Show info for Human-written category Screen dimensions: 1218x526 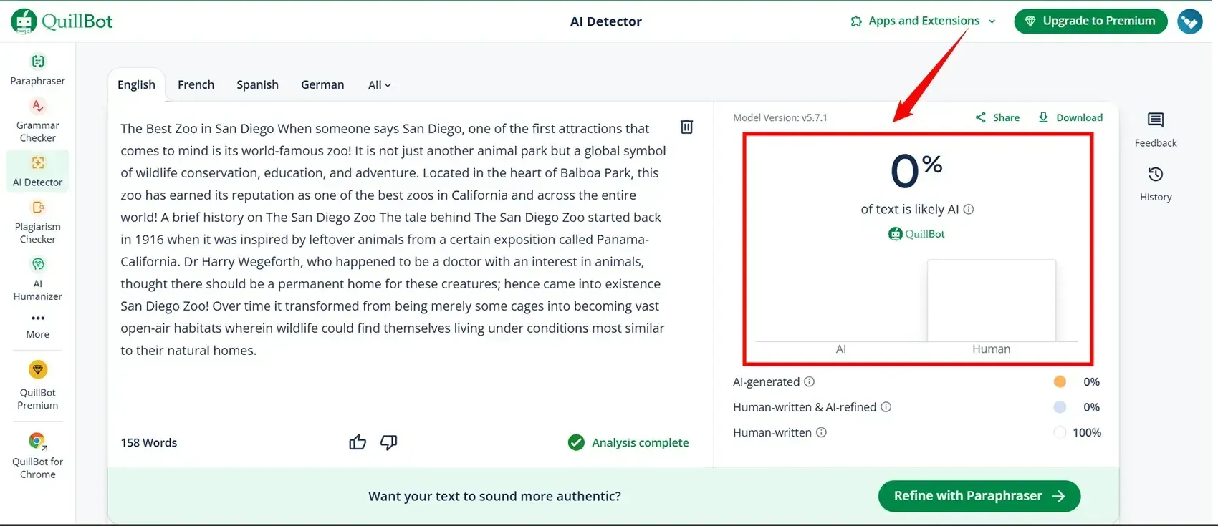click(821, 433)
